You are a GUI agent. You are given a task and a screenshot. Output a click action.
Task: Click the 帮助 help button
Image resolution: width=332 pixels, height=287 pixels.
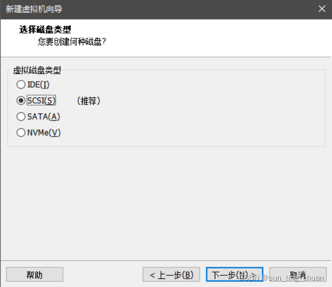pyautogui.click(x=35, y=275)
